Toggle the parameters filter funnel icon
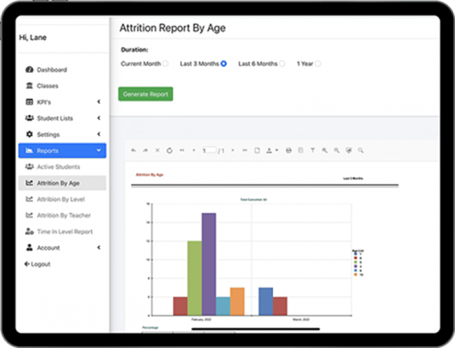This screenshot has height=348, width=455. point(313,150)
